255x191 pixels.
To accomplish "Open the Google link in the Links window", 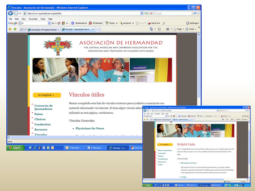I will click(x=184, y=177).
